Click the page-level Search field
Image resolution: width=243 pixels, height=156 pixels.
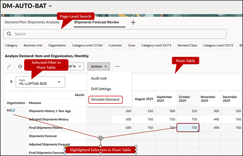115,34
